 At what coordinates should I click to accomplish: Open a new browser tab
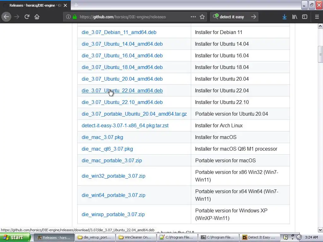[x=76, y=5]
